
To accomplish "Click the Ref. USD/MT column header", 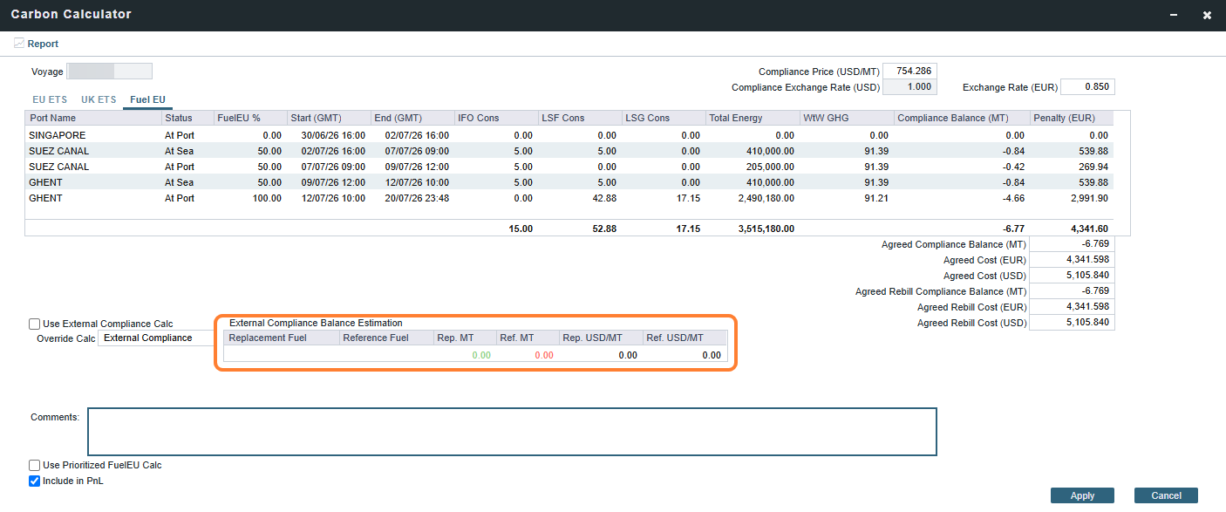I will point(685,338).
